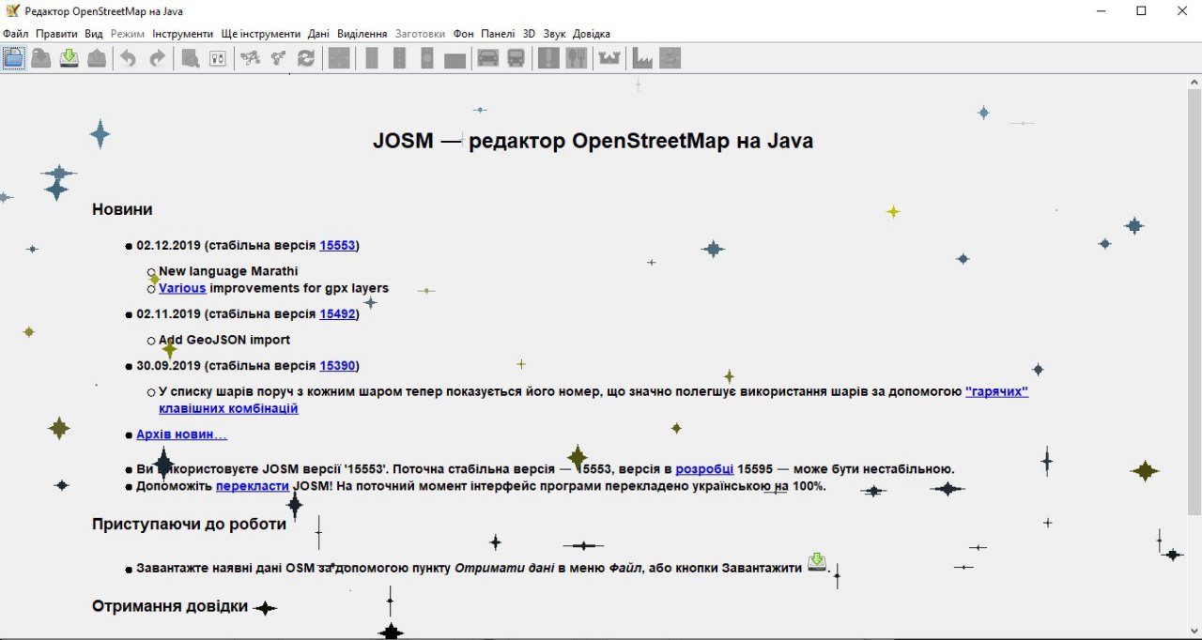Open the Правити menu
Screen dimensions: 1202x640
[x=56, y=34]
